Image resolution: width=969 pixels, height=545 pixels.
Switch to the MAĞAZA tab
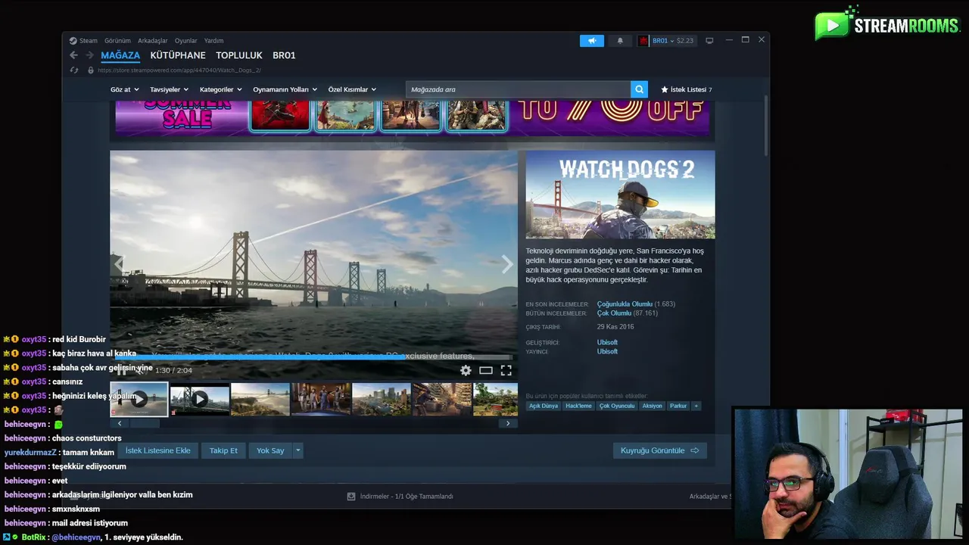tap(120, 55)
